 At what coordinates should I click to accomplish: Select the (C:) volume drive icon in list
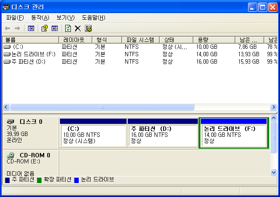7,47
